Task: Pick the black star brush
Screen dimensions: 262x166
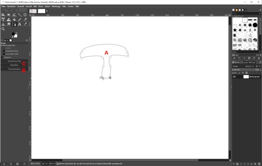Action: click(x=235, y=30)
